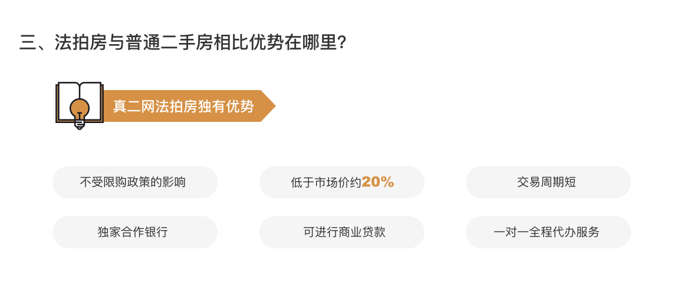This screenshot has height=299, width=684.
Task: Click the 三、 numeral starting the heading
Action: point(36,42)
